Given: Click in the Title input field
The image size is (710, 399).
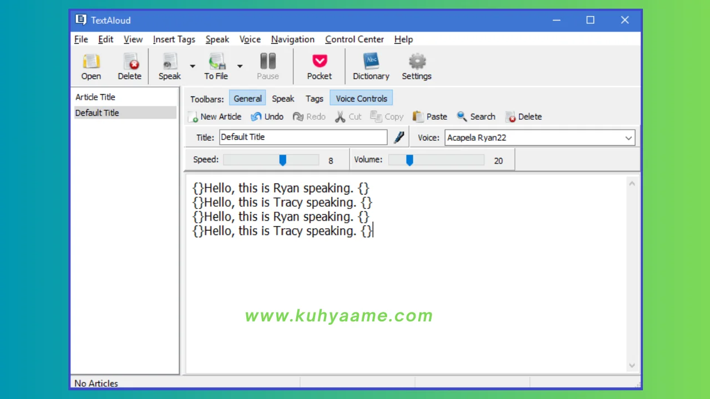Looking at the screenshot, I should (303, 137).
